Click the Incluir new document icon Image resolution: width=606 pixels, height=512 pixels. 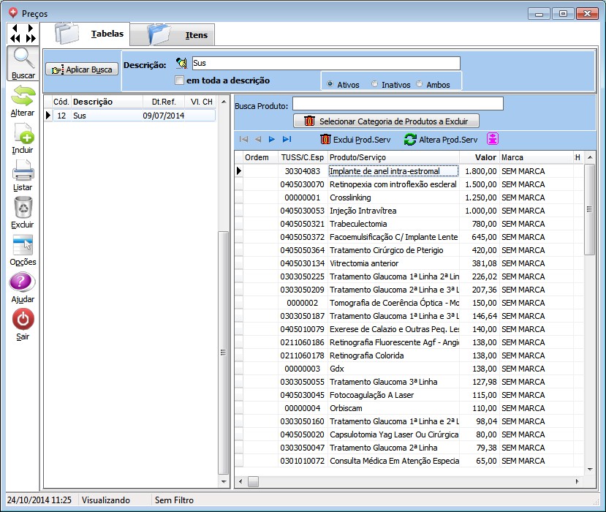tap(23, 135)
